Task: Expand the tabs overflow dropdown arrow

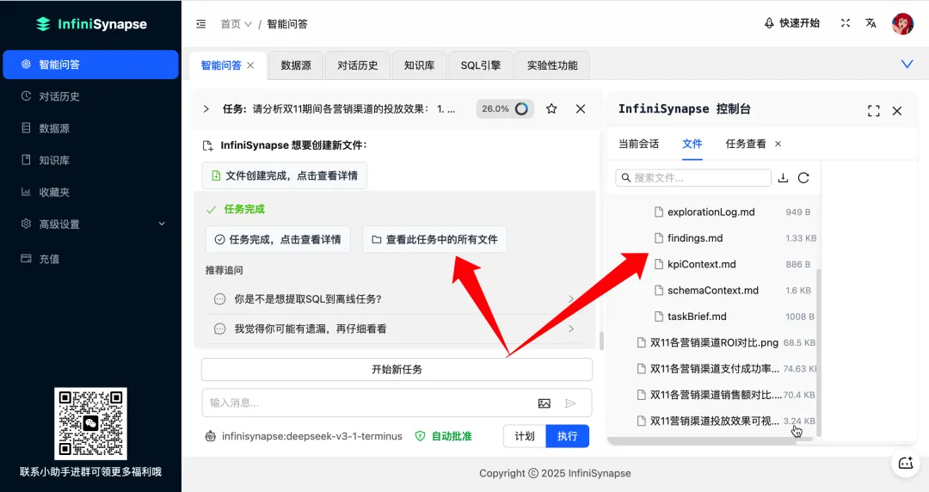Action: pos(907,64)
